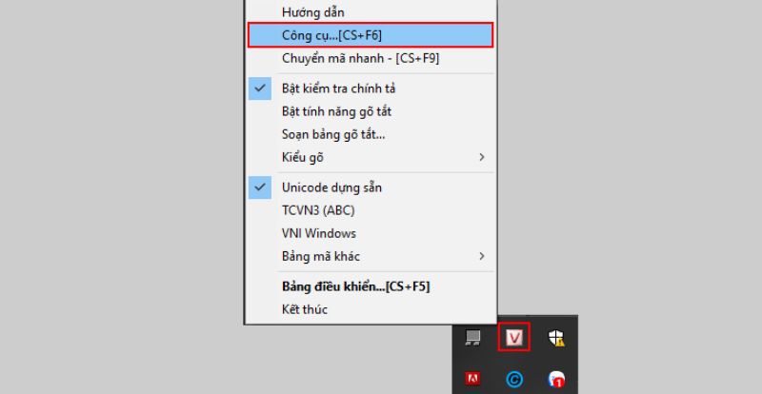
Task: Toggle Bật kiểm tra chính tả option
Action: click(x=371, y=89)
